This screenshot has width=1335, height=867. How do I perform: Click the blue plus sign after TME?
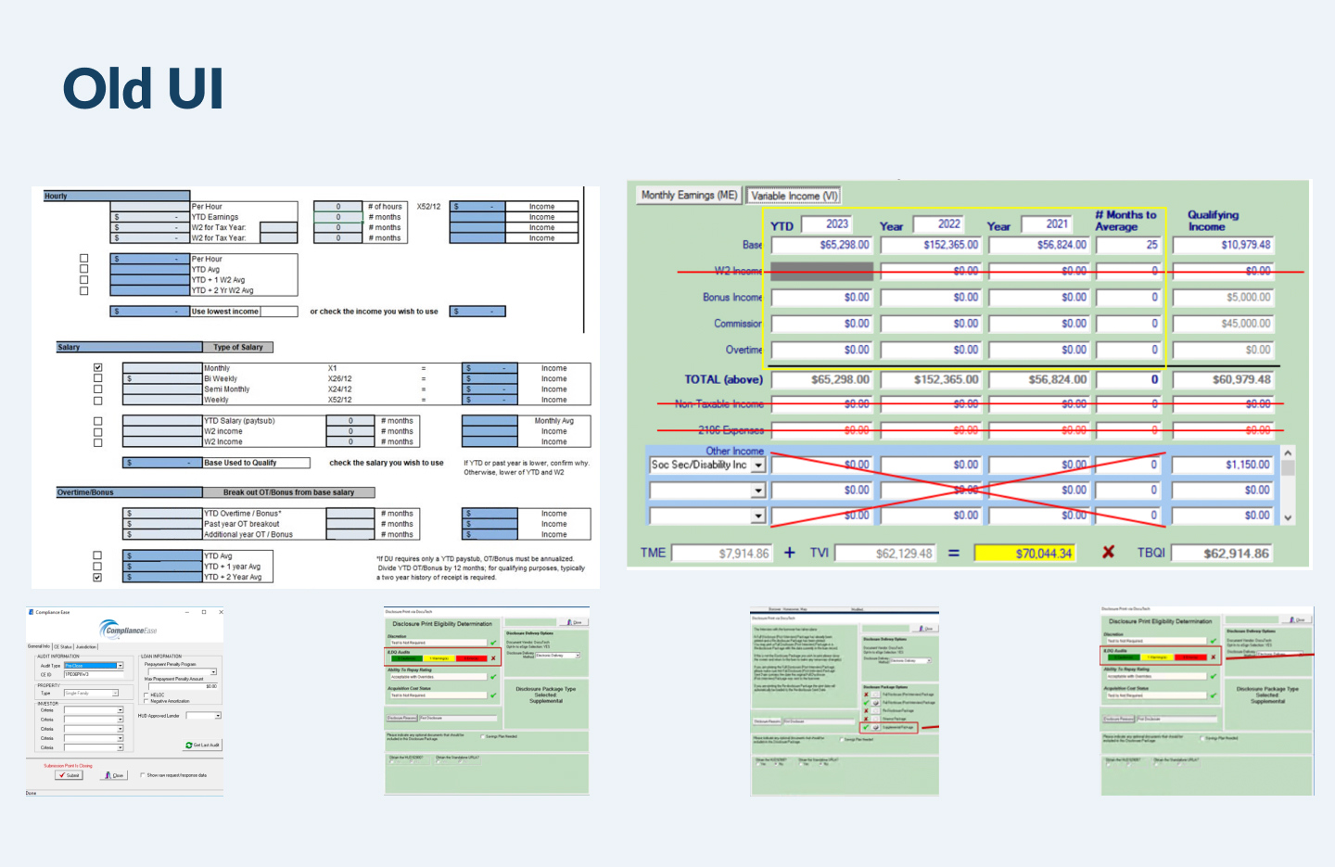coord(790,553)
